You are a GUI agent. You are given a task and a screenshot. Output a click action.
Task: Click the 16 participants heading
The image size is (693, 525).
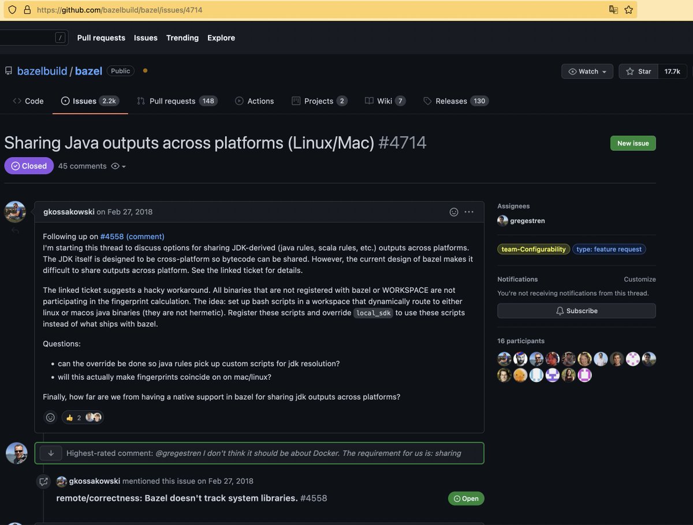pyautogui.click(x=521, y=341)
